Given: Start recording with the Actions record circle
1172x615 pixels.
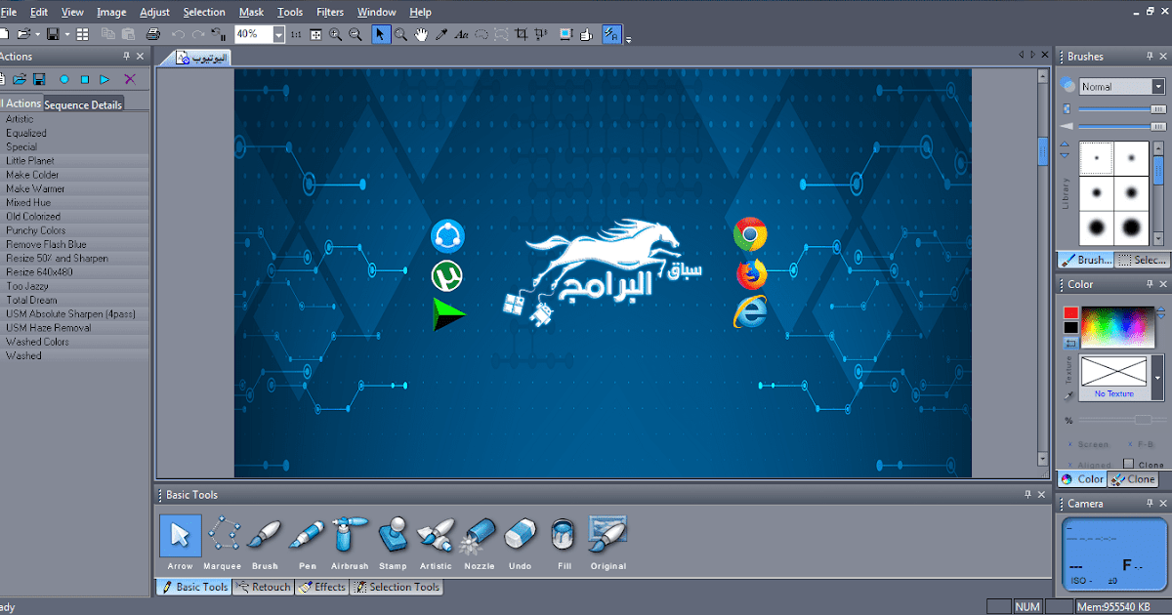Looking at the screenshot, I should tap(64, 79).
